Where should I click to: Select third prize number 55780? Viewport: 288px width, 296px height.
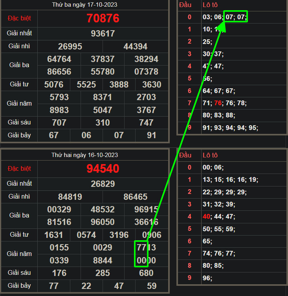point(103,72)
